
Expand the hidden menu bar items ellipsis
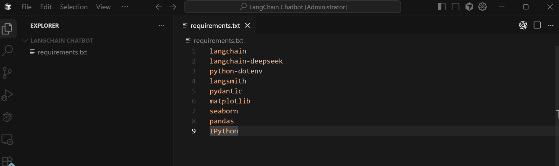click(125, 7)
